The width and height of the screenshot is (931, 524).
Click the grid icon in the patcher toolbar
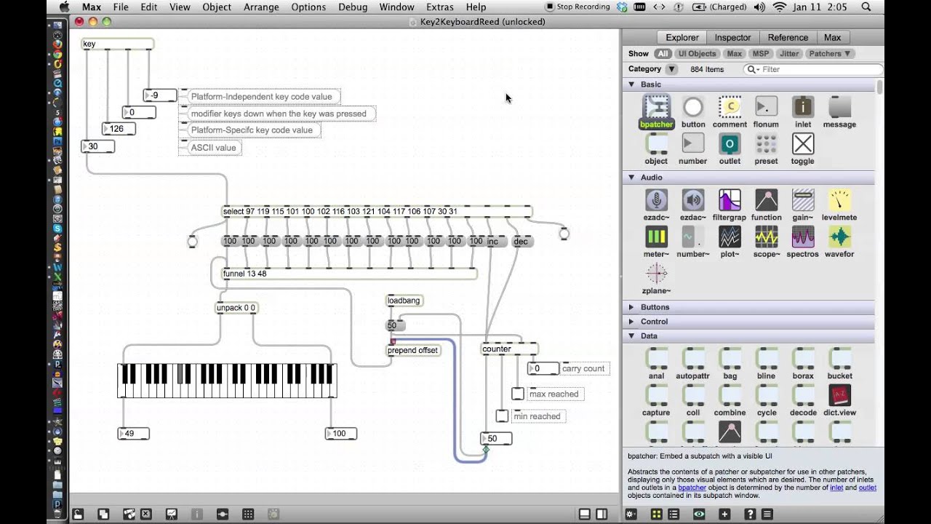pos(248,514)
